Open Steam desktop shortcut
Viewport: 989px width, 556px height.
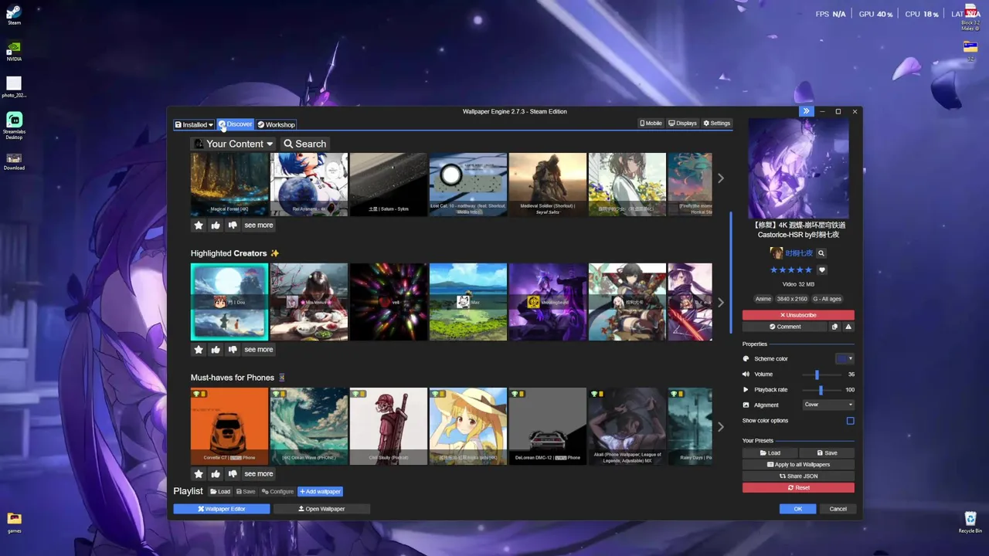coord(14,15)
